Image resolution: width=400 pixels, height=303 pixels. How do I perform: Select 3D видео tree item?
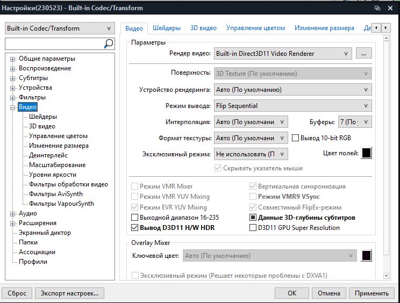coord(42,126)
